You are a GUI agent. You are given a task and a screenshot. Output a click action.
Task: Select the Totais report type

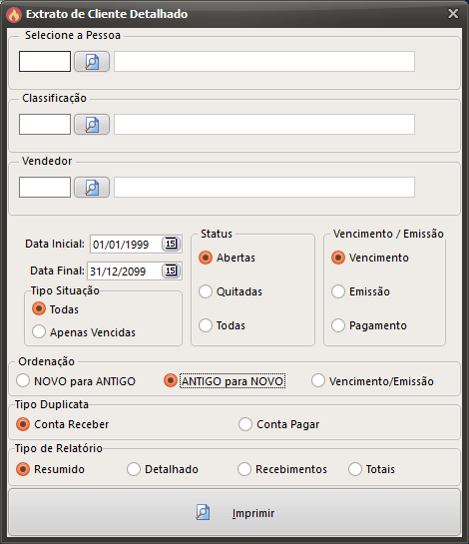point(372,469)
